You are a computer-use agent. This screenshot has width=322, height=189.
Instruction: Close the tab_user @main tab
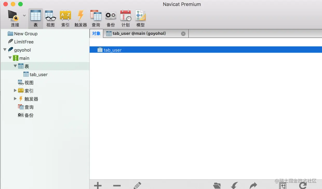click(183, 34)
